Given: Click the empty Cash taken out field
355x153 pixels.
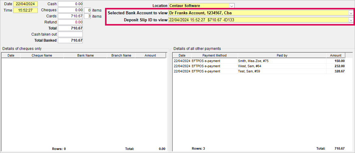Looking at the screenshot, I should [x=70, y=34].
